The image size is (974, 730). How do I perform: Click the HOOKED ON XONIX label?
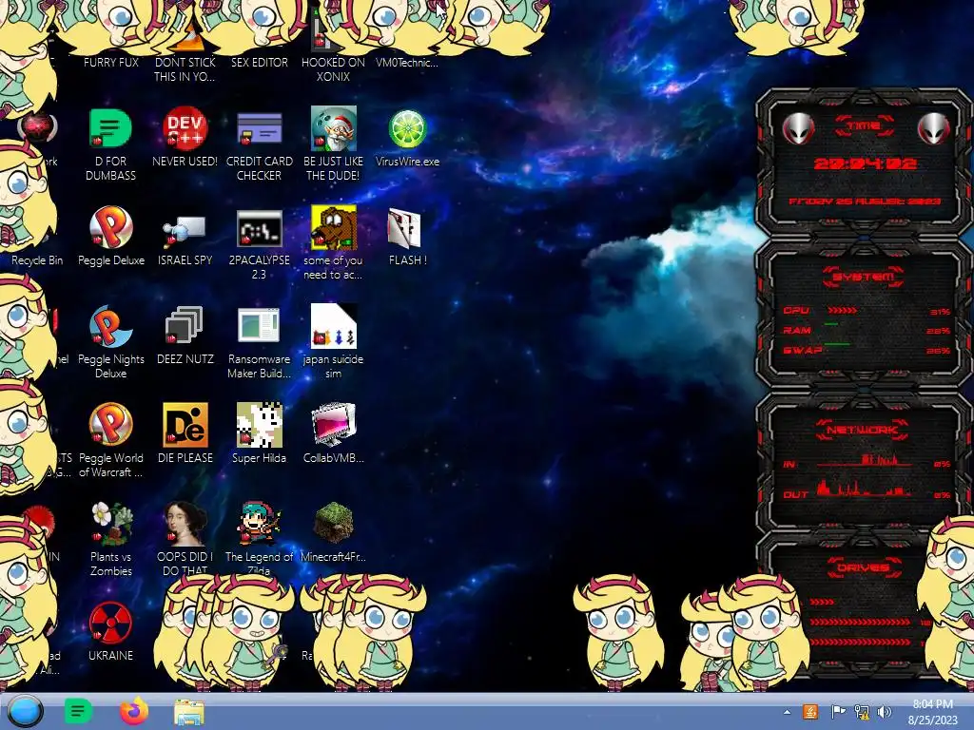click(x=333, y=69)
